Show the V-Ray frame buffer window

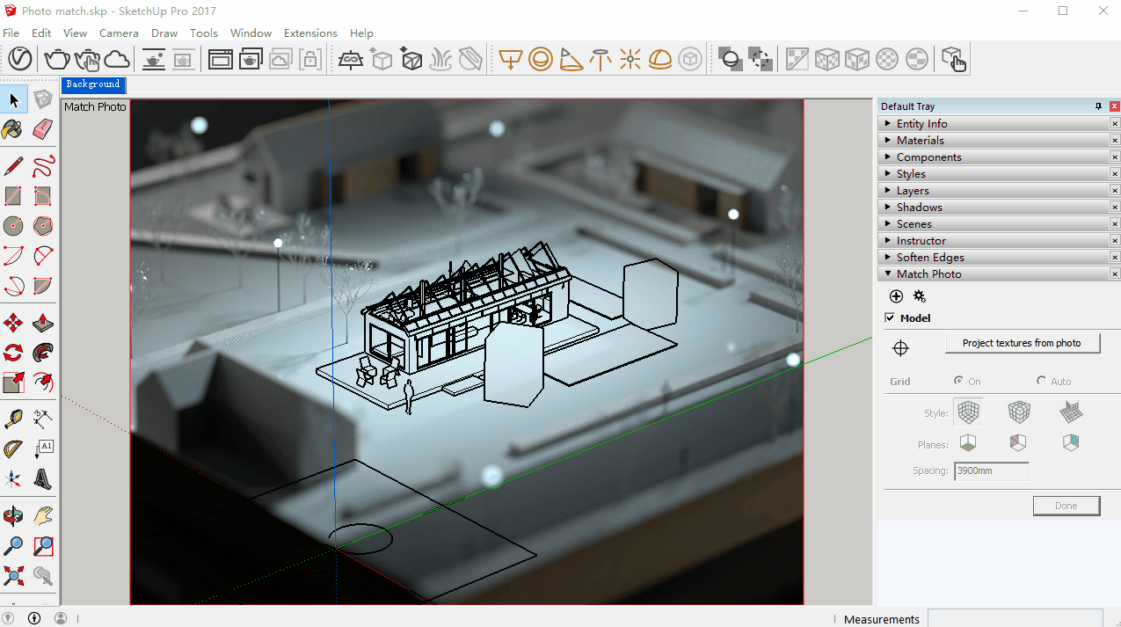tap(220, 59)
